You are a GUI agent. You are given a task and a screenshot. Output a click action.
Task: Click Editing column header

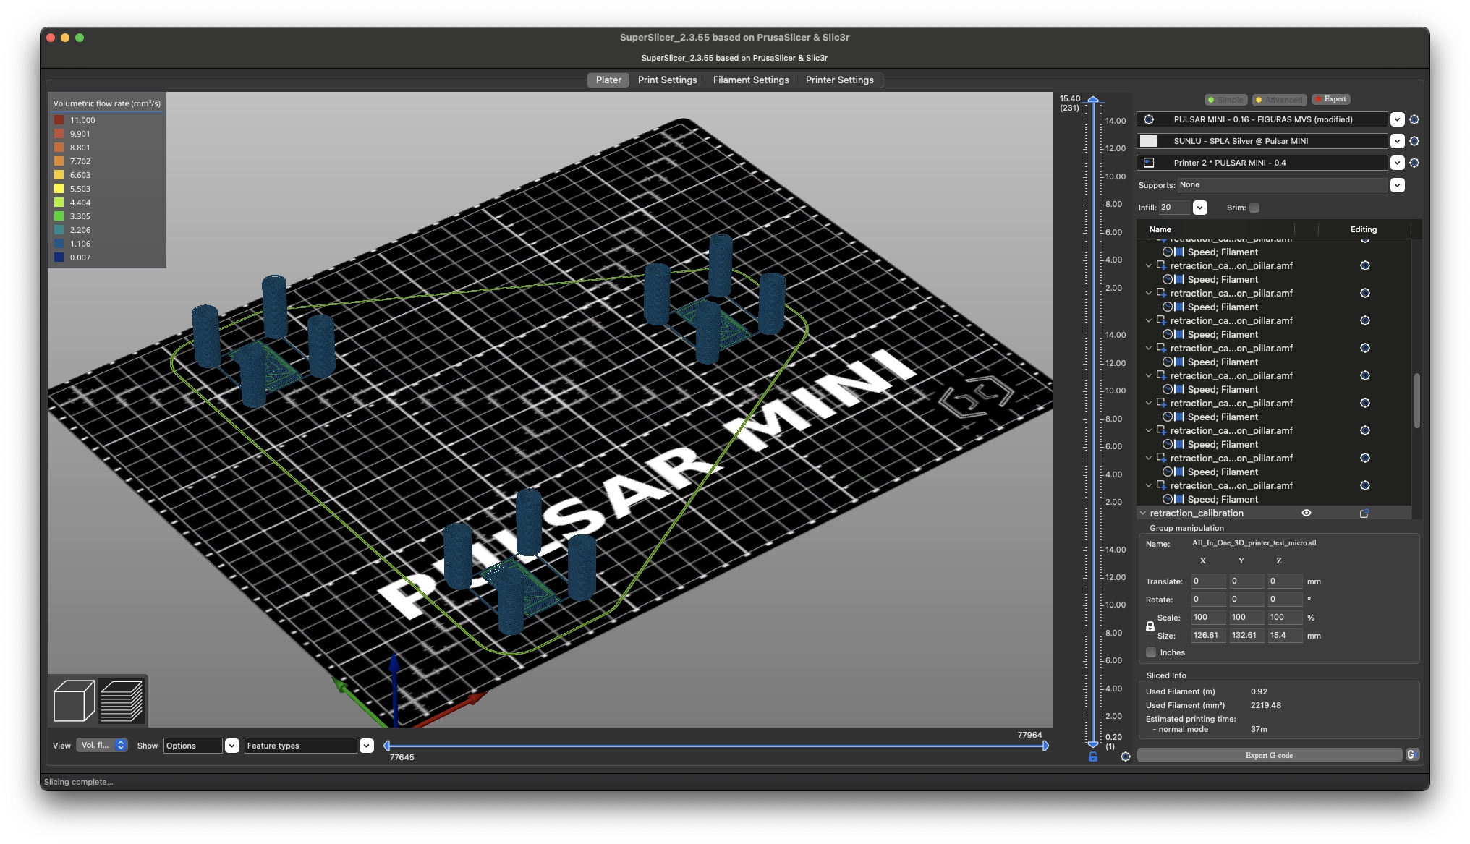pyautogui.click(x=1364, y=229)
